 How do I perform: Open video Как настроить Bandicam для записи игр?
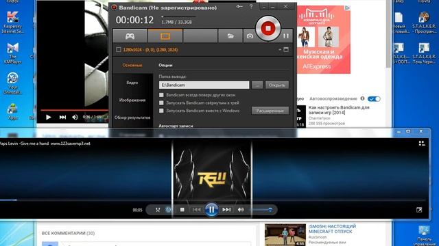coord(338,110)
